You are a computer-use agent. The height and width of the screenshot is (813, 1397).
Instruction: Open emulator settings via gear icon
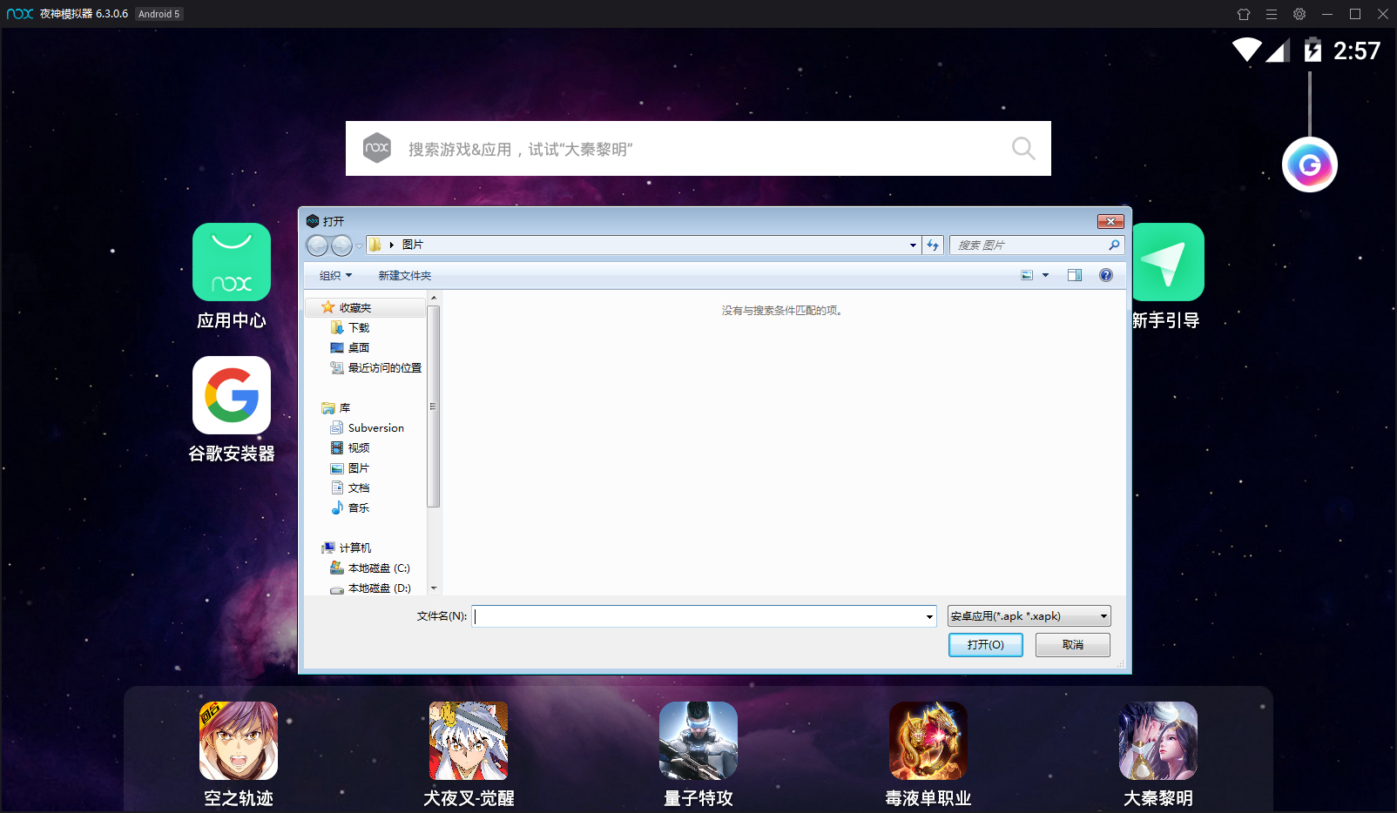tap(1299, 14)
